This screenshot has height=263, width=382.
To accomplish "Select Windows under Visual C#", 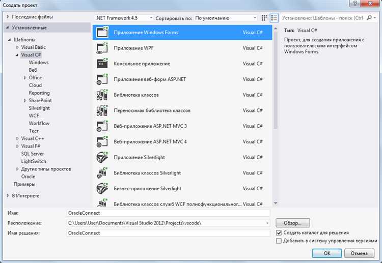I will [39, 62].
